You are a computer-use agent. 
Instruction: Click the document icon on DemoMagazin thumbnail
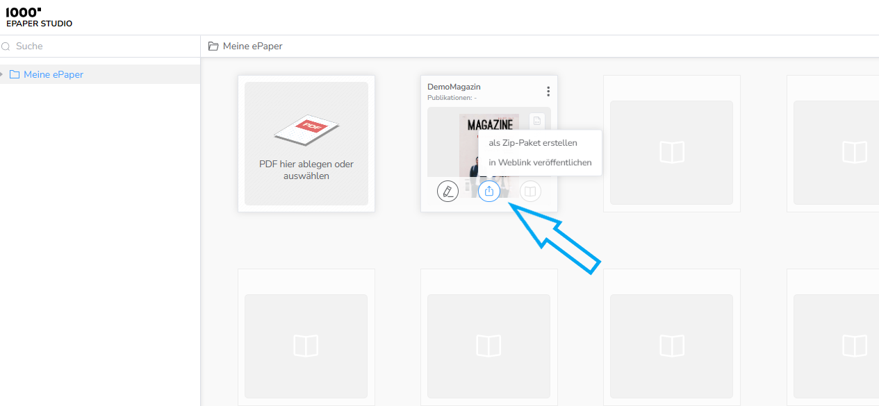(537, 121)
